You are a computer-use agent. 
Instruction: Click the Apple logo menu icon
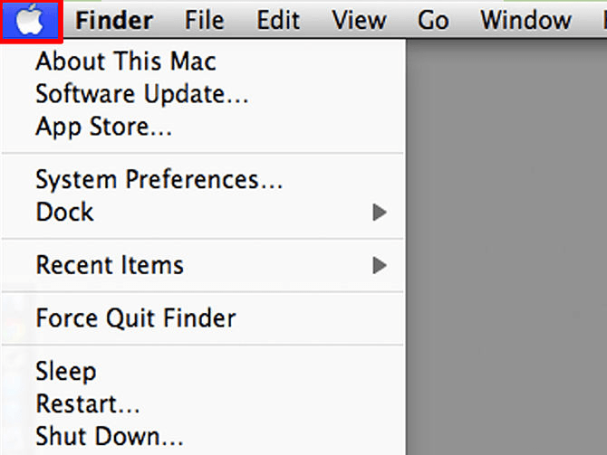[30, 20]
